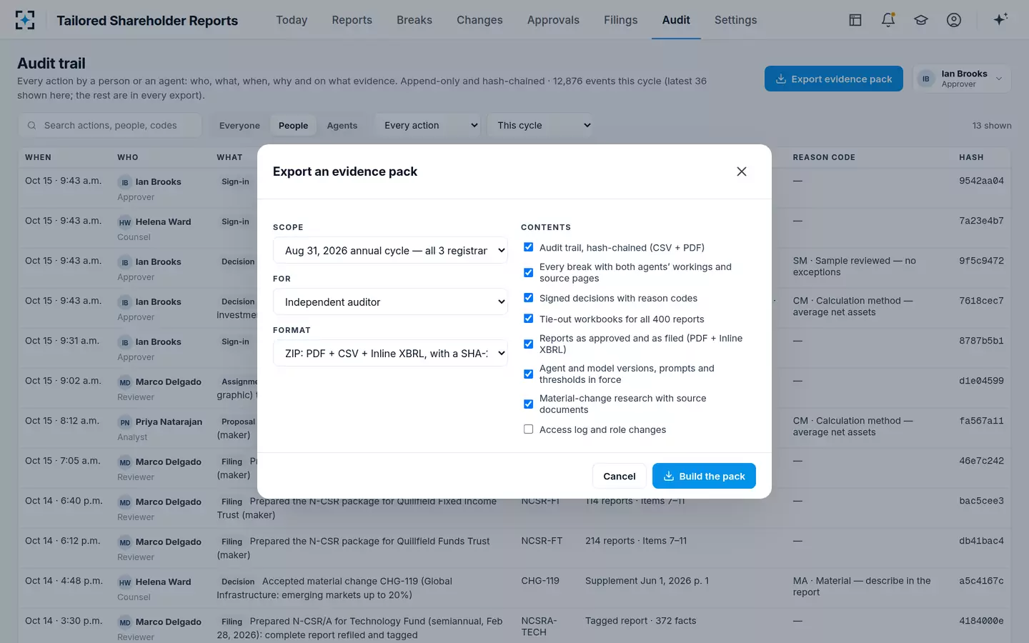Uncheck Reports as approved and as filed
The image size is (1029, 643).
coord(528,344)
